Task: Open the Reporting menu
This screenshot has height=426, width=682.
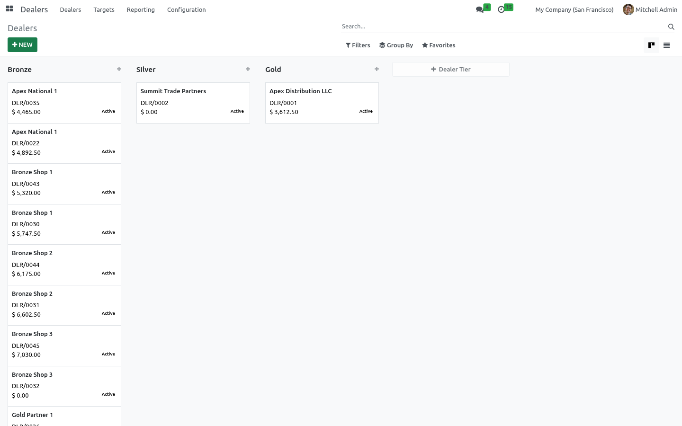Action: point(141,9)
